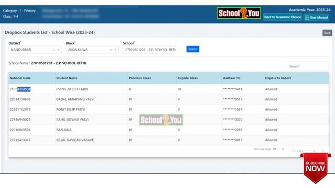The width and height of the screenshot is (335, 188).
Task: Open the Block dropdown arrow
Action: (x=115, y=50)
